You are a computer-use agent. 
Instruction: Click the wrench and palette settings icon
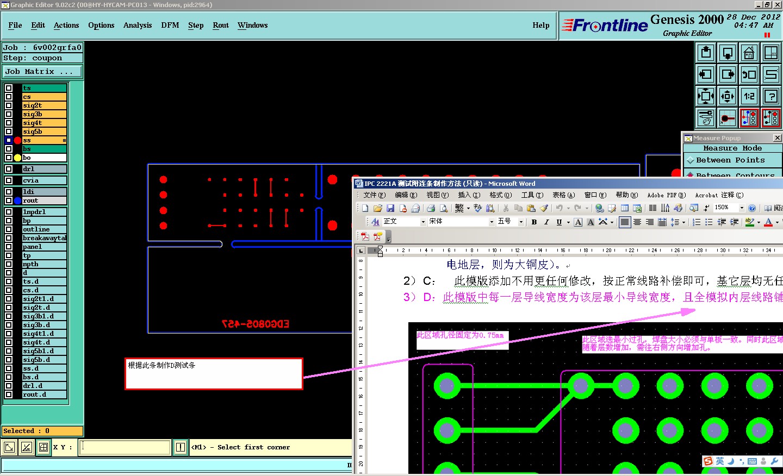[706, 118]
